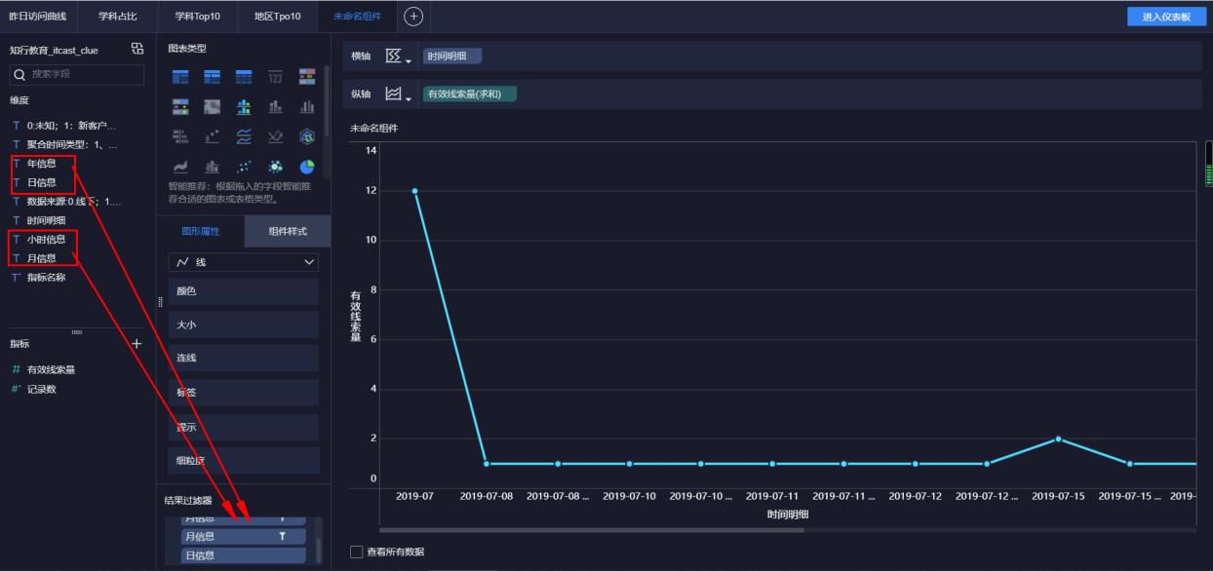
Task: Select the multi-series line chart type icon
Action: point(244,136)
